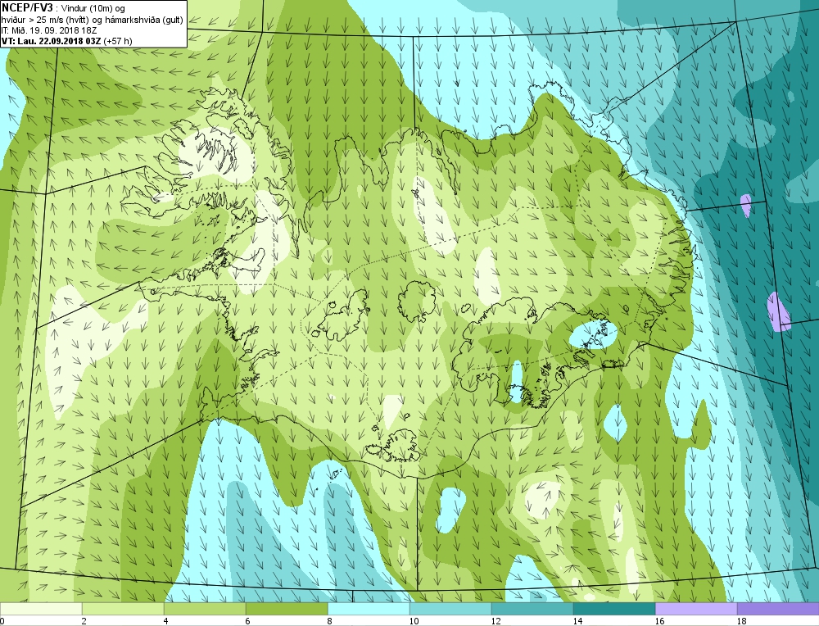
Task: Click the 14–16 m/s dark teal legend swatch
Action: [614, 609]
